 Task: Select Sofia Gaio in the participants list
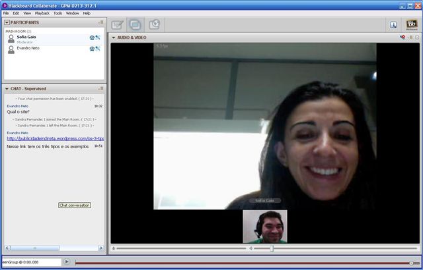click(x=54, y=40)
